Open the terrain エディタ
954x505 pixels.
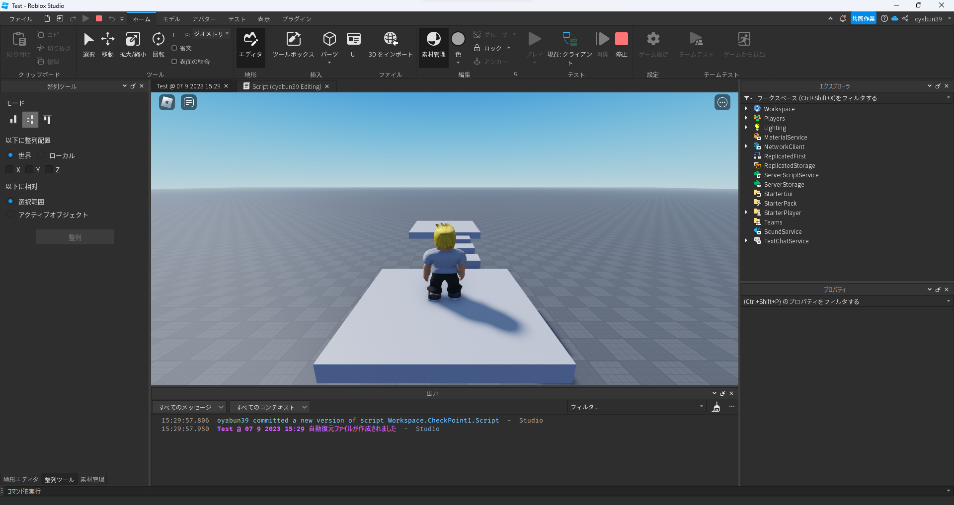[250, 45]
